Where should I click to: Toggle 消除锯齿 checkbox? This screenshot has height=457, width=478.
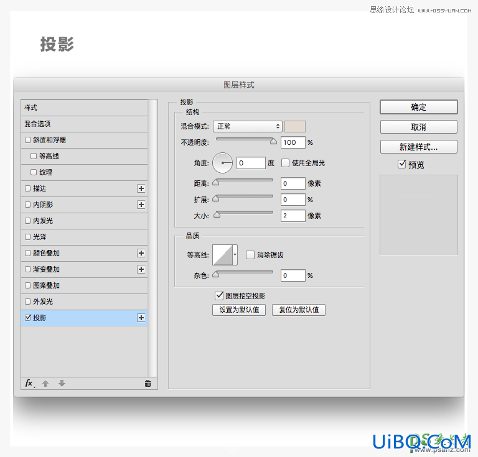pos(250,255)
